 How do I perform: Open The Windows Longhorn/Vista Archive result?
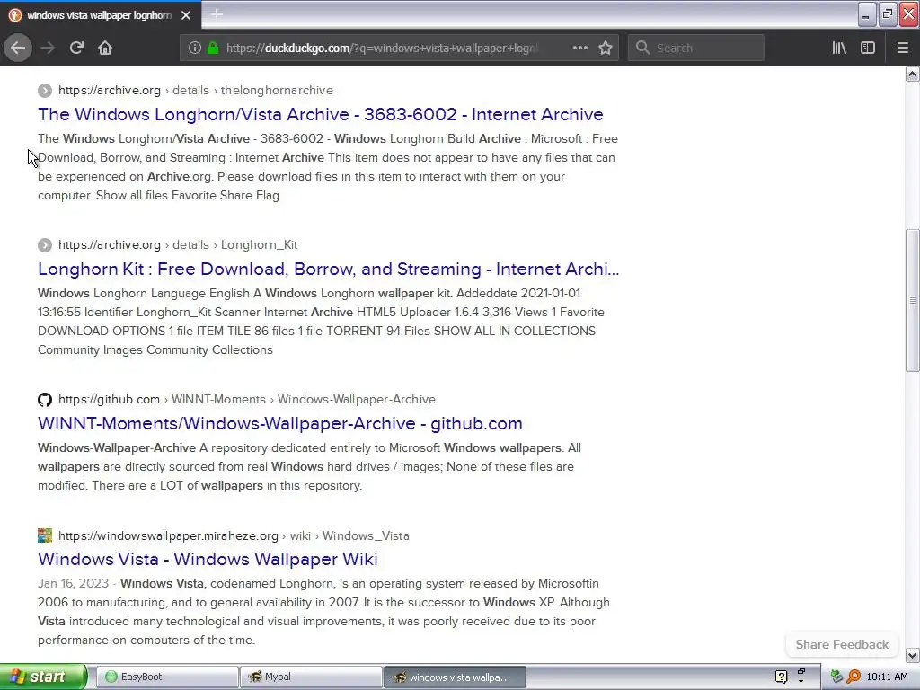(x=321, y=114)
